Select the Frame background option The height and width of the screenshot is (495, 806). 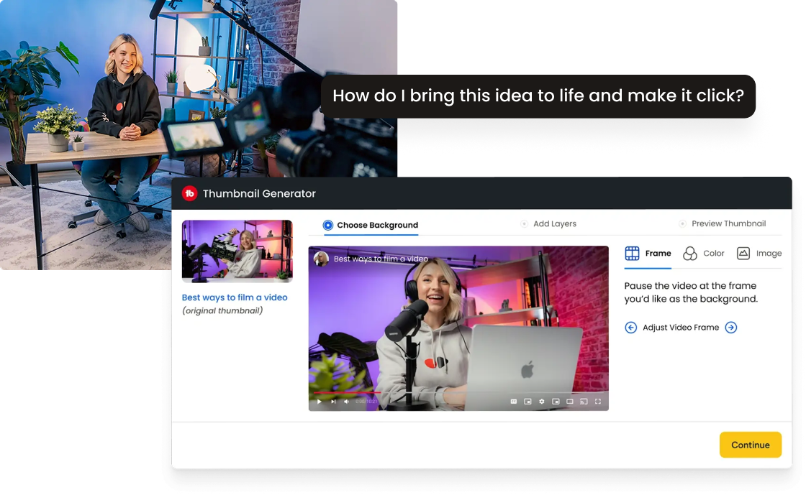click(x=648, y=254)
